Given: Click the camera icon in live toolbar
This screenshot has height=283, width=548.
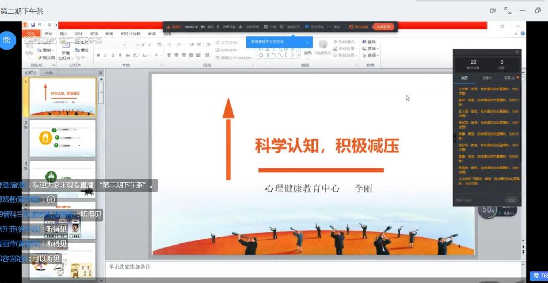Looking at the screenshot, I should [x=203, y=27].
